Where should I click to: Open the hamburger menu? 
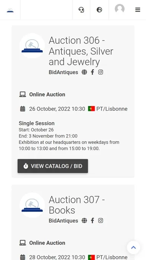[137, 10]
